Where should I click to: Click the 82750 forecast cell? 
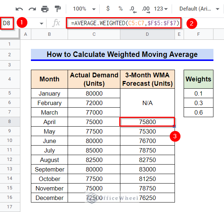tap(147, 160)
